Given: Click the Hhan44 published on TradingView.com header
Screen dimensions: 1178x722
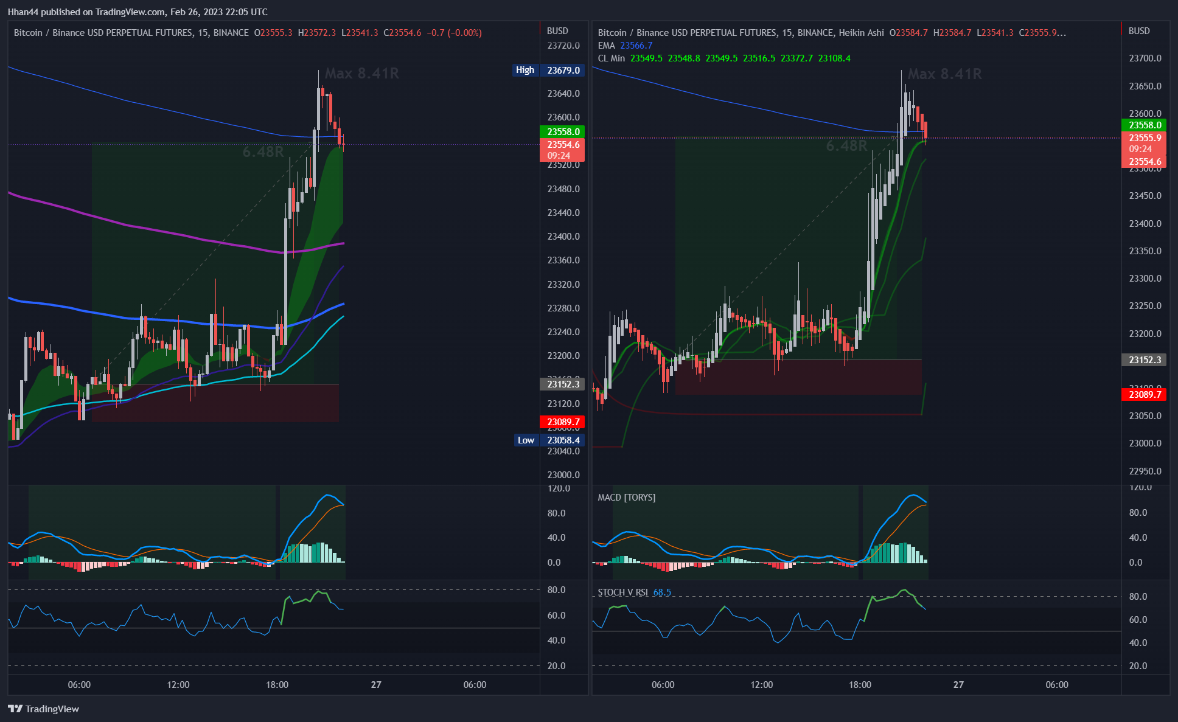Looking at the screenshot, I should click(x=138, y=12).
